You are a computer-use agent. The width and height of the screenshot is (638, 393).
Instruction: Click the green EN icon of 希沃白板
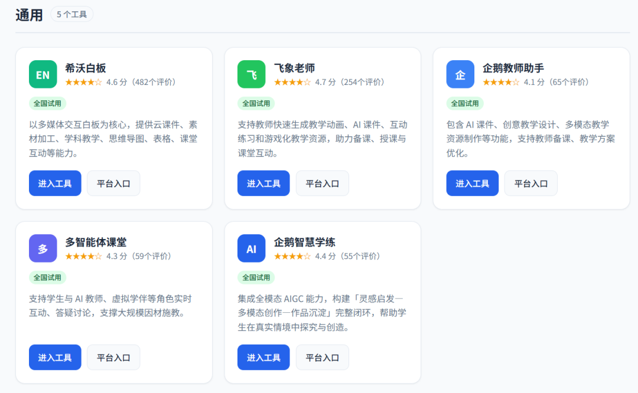click(43, 74)
